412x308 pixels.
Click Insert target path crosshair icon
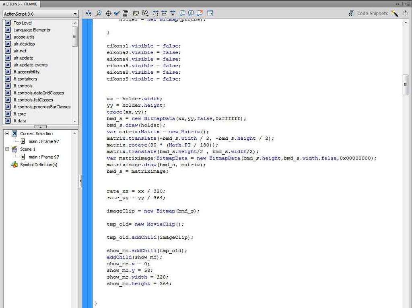(x=108, y=13)
